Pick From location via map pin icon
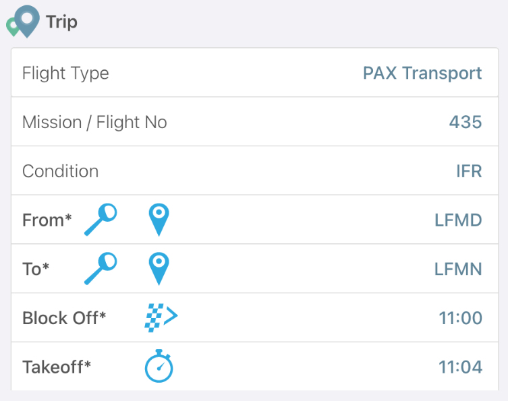The image size is (508, 401). click(x=159, y=220)
